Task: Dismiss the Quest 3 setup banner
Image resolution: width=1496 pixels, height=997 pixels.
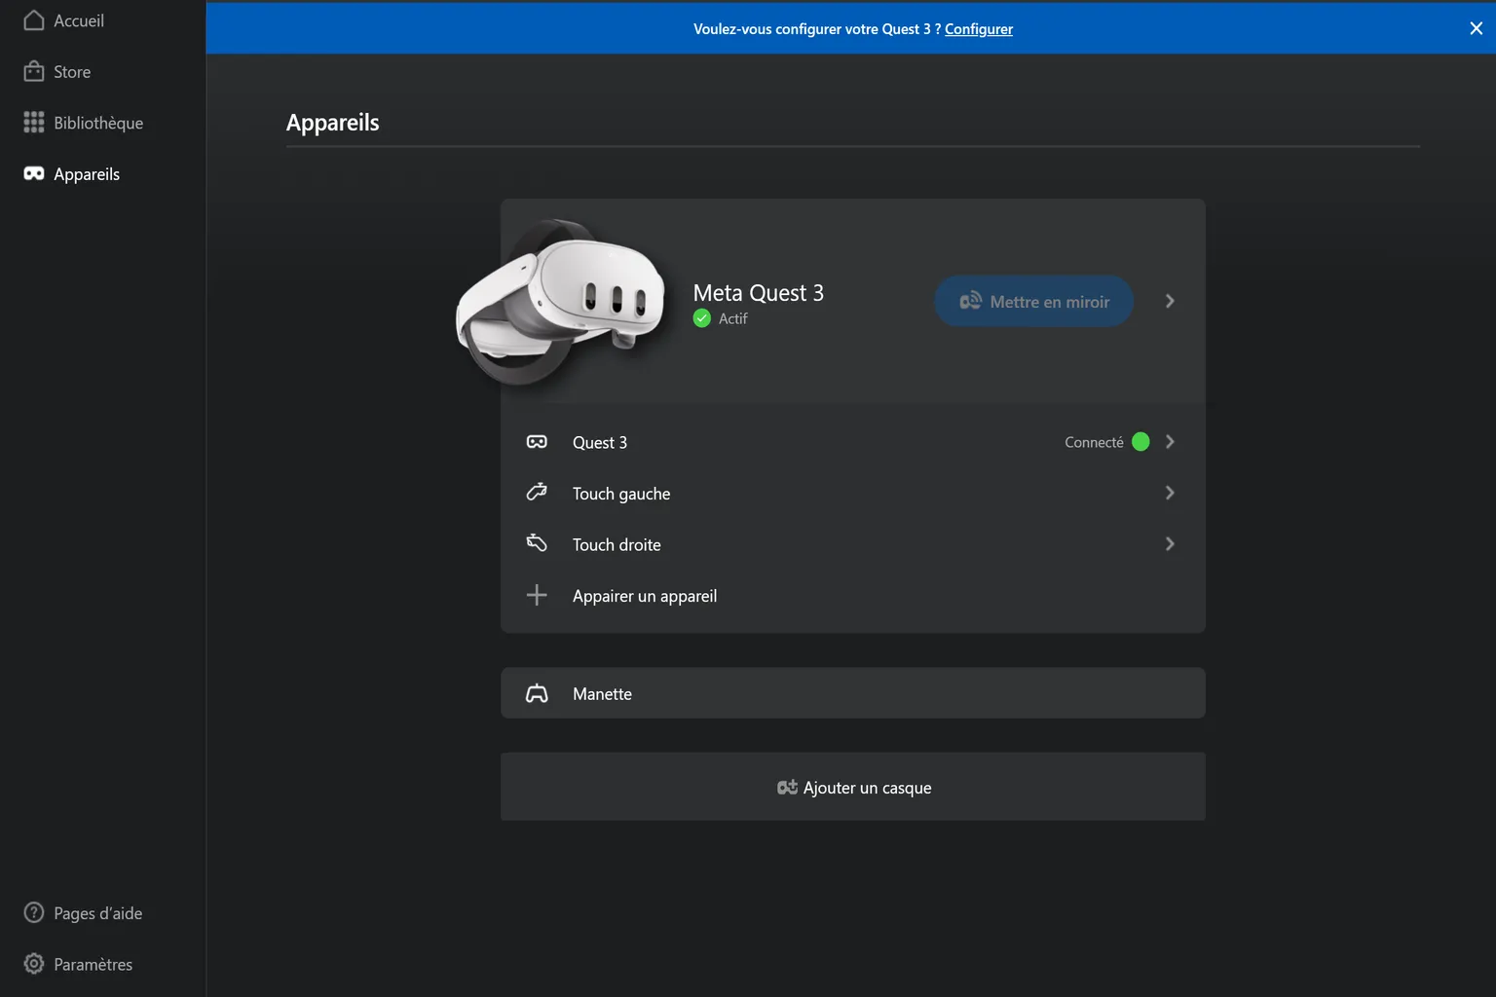Action: [x=1476, y=28]
